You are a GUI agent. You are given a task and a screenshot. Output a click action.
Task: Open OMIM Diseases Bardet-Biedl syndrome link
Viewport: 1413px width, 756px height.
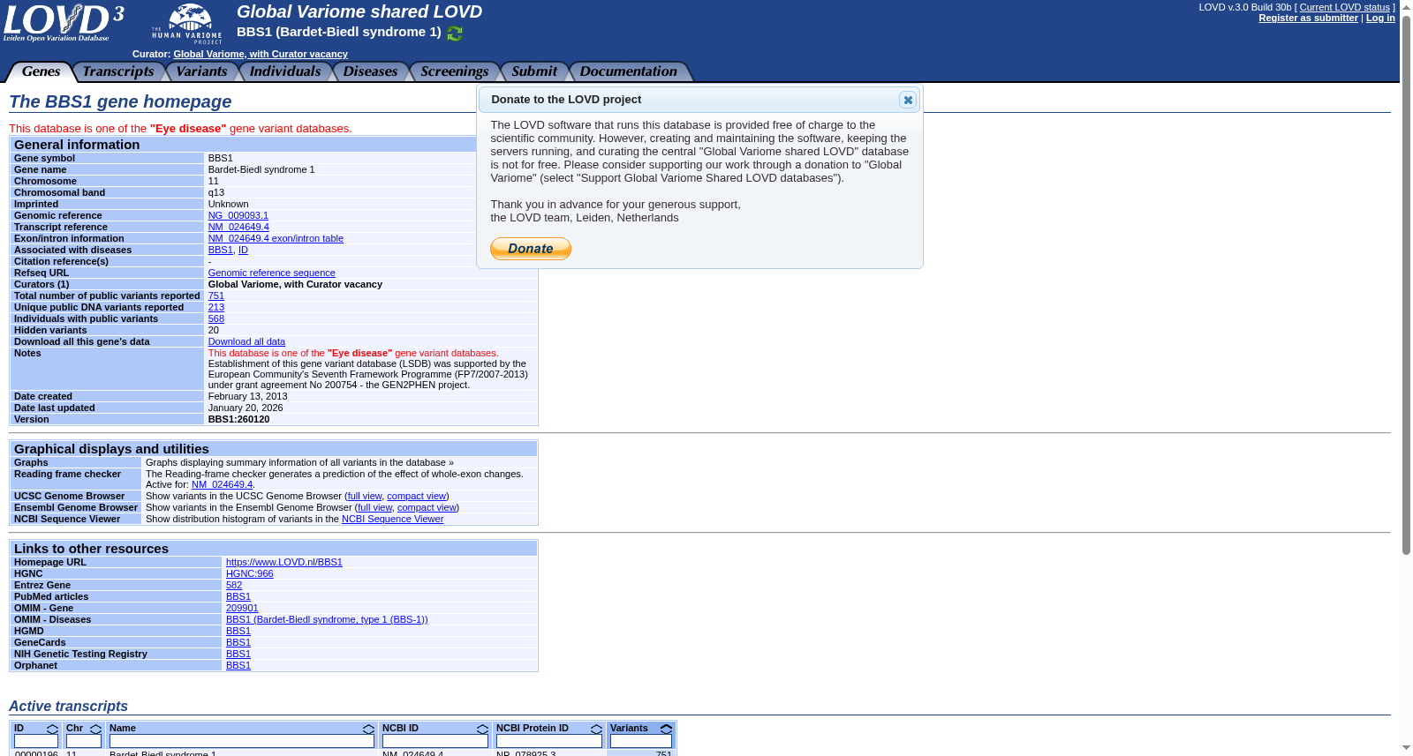pos(327,619)
